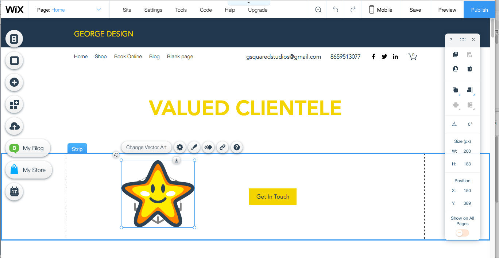Publish the website

(x=479, y=9)
